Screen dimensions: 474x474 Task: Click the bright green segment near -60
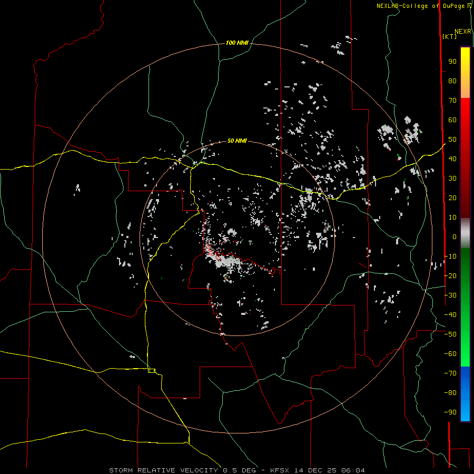465,354
